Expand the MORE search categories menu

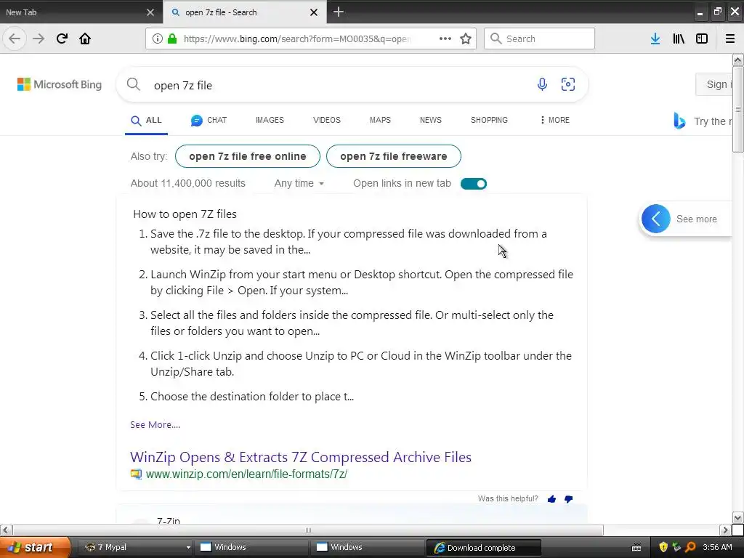pyautogui.click(x=554, y=120)
